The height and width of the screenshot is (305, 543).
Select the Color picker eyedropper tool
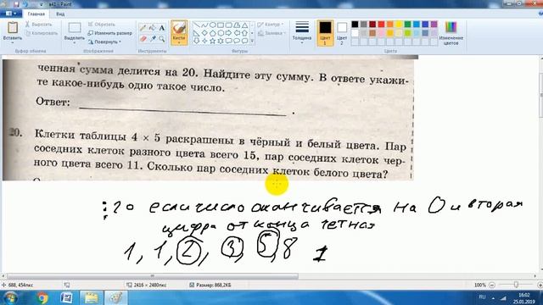[x=152, y=39]
